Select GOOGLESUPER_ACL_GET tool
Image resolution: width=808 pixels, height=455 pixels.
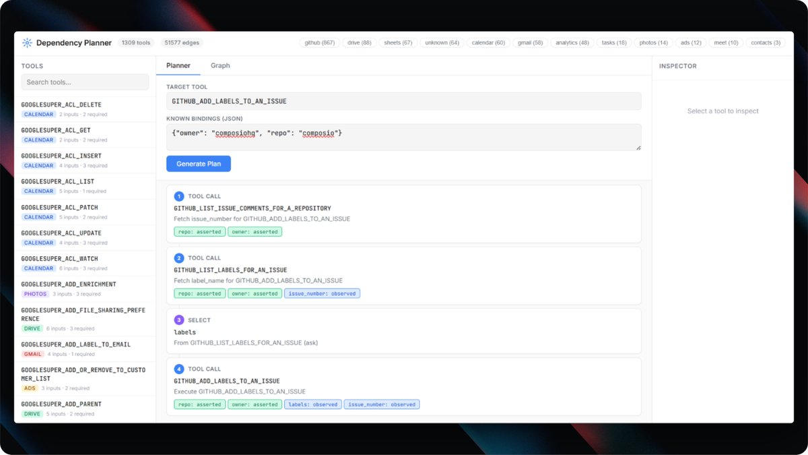point(85,135)
